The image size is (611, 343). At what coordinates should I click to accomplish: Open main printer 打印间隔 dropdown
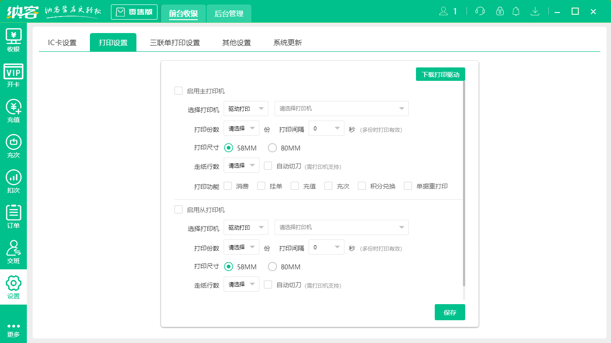[327, 128]
